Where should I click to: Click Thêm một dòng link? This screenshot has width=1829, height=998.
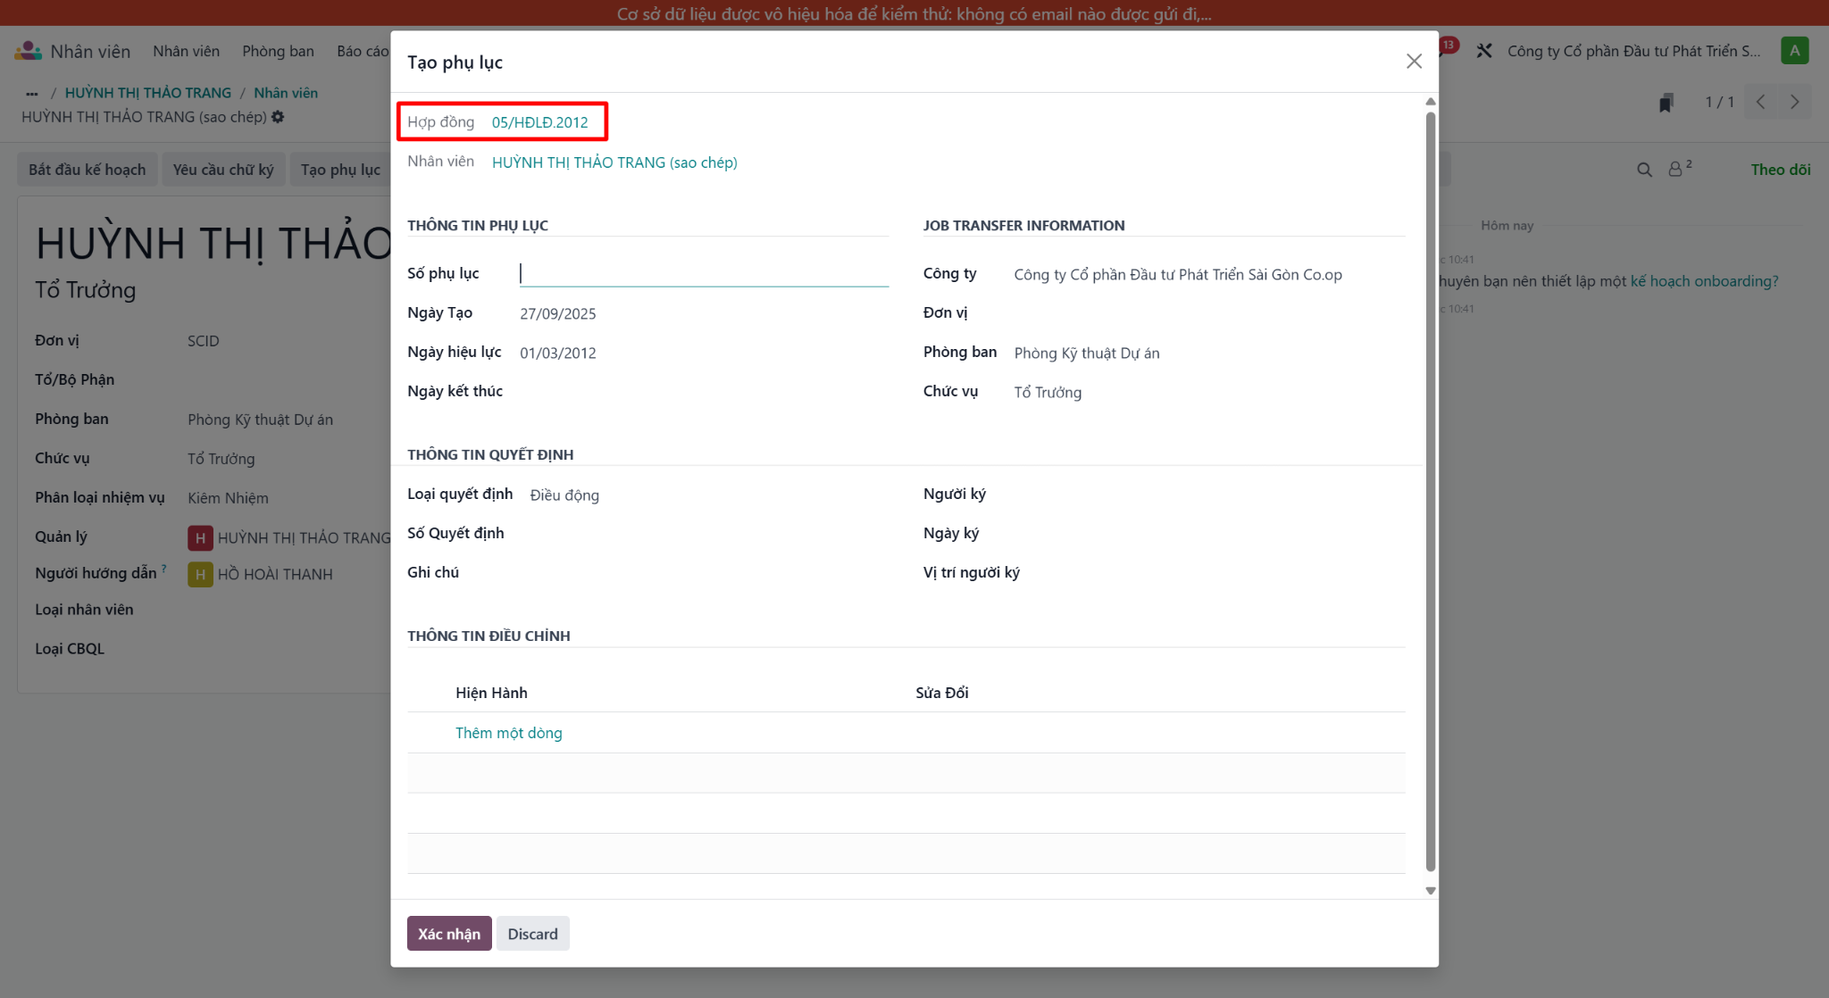click(x=509, y=733)
